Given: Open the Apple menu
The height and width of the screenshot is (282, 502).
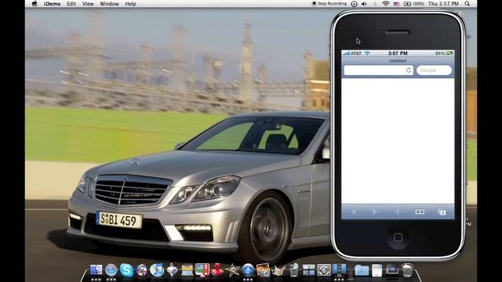Looking at the screenshot, I should click(35, 4).
